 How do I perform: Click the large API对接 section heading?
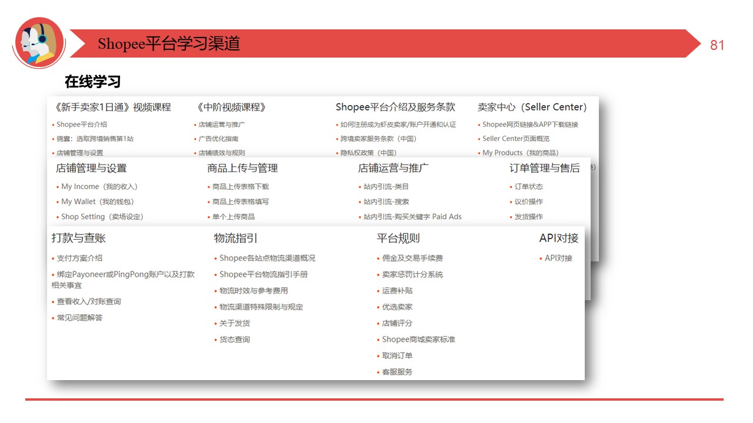tap(559, 238)
